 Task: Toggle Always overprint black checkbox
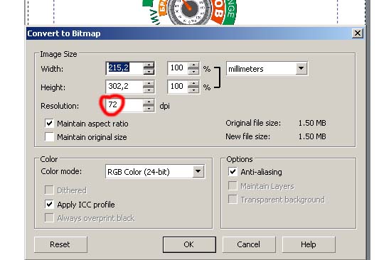tap(49, 218)
